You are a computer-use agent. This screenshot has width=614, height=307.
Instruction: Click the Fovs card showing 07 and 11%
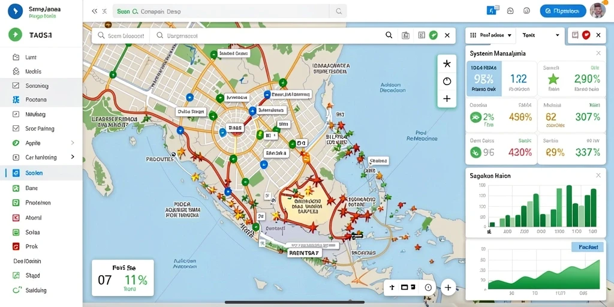coord(122,278)
